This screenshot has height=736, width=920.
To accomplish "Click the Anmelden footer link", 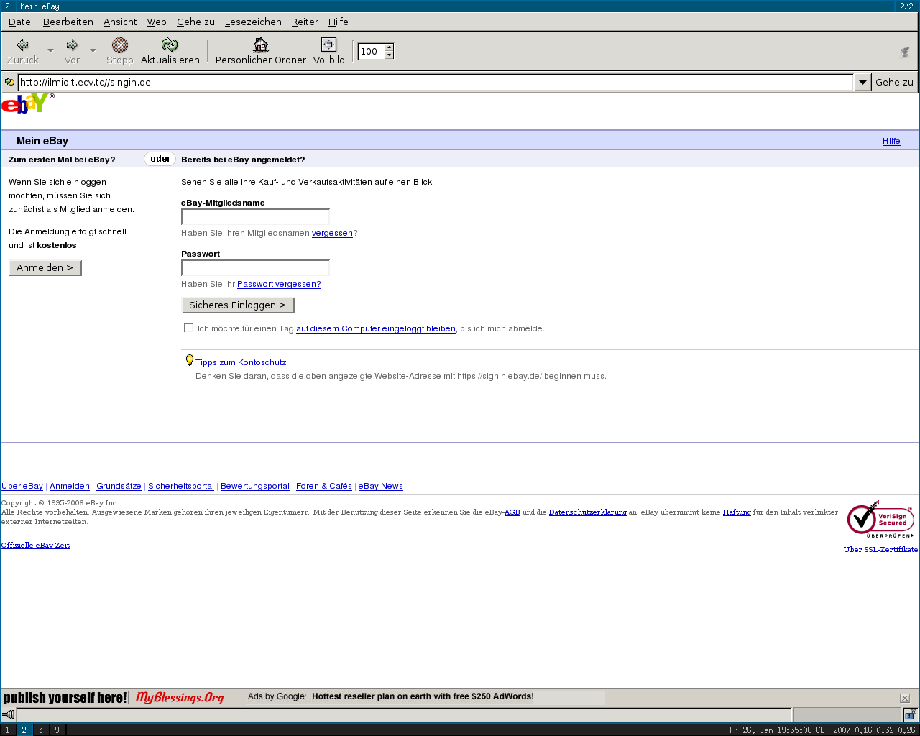I will pyautogui.click(x=70, y=486).
